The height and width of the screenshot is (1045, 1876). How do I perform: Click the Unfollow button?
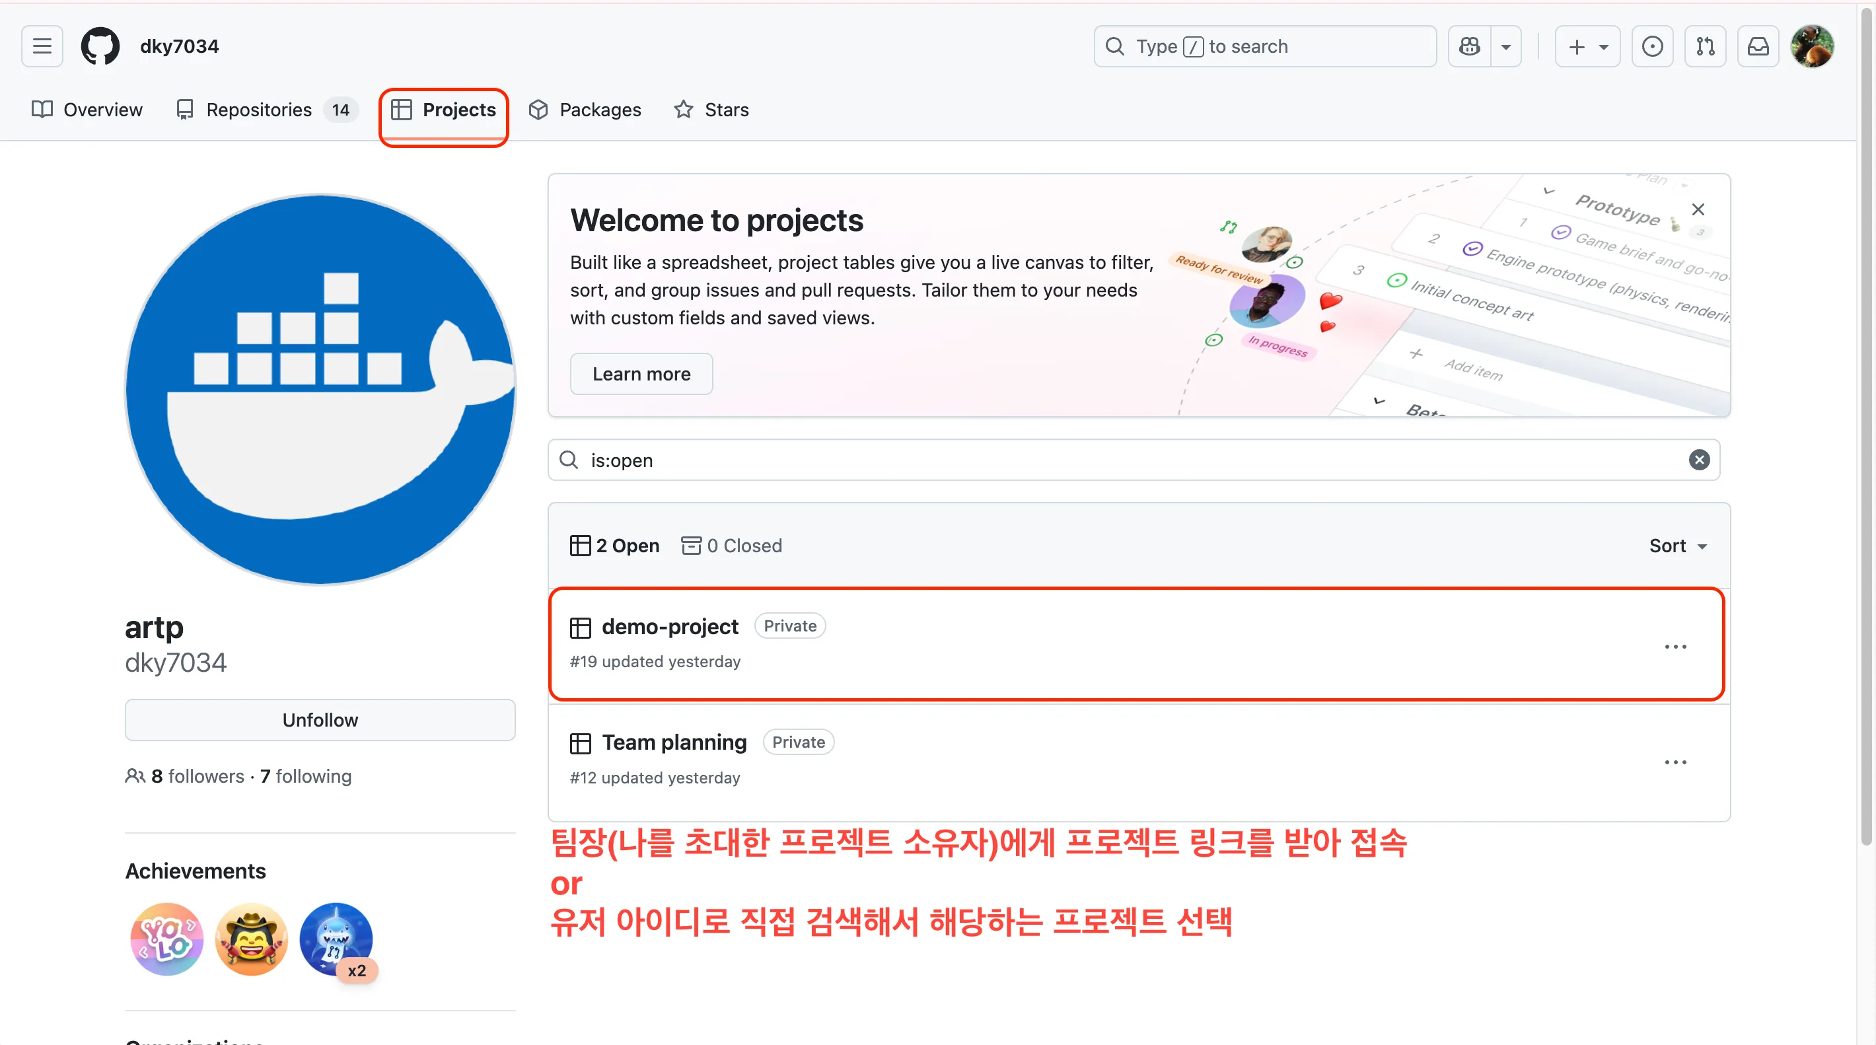[320, 719]
